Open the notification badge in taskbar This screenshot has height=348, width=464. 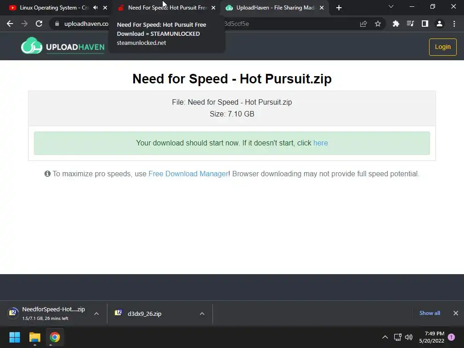(451, 337)
